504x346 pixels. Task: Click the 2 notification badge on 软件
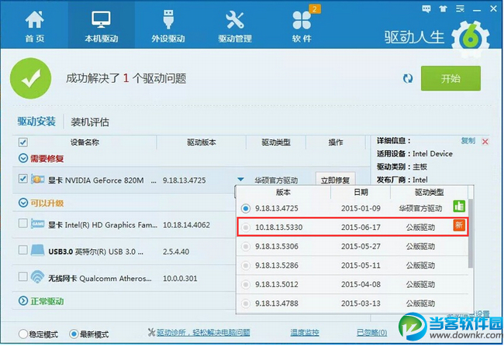coord(315,9)
